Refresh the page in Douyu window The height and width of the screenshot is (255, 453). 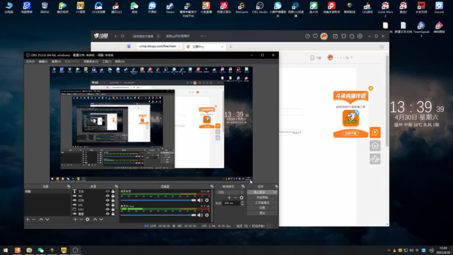(123, 36)
